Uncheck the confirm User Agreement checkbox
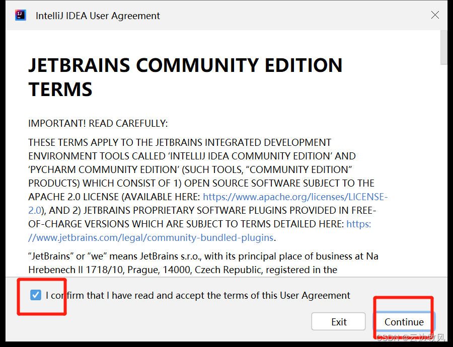The image size is (453, 347). pyautogui.click(x=36, y=295)
